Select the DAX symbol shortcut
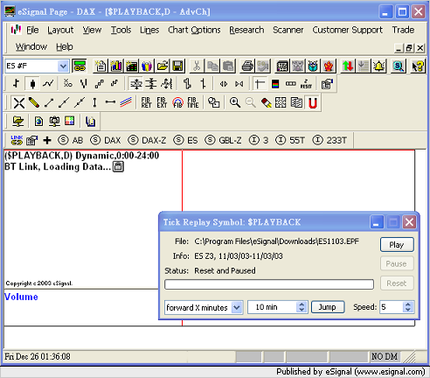Image resolution: width=430 pixels, height=378 pixels. click(106, 140)
